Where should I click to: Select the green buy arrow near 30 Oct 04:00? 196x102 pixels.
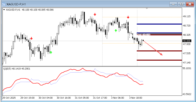pyautogui.click(x=51, y=52)
